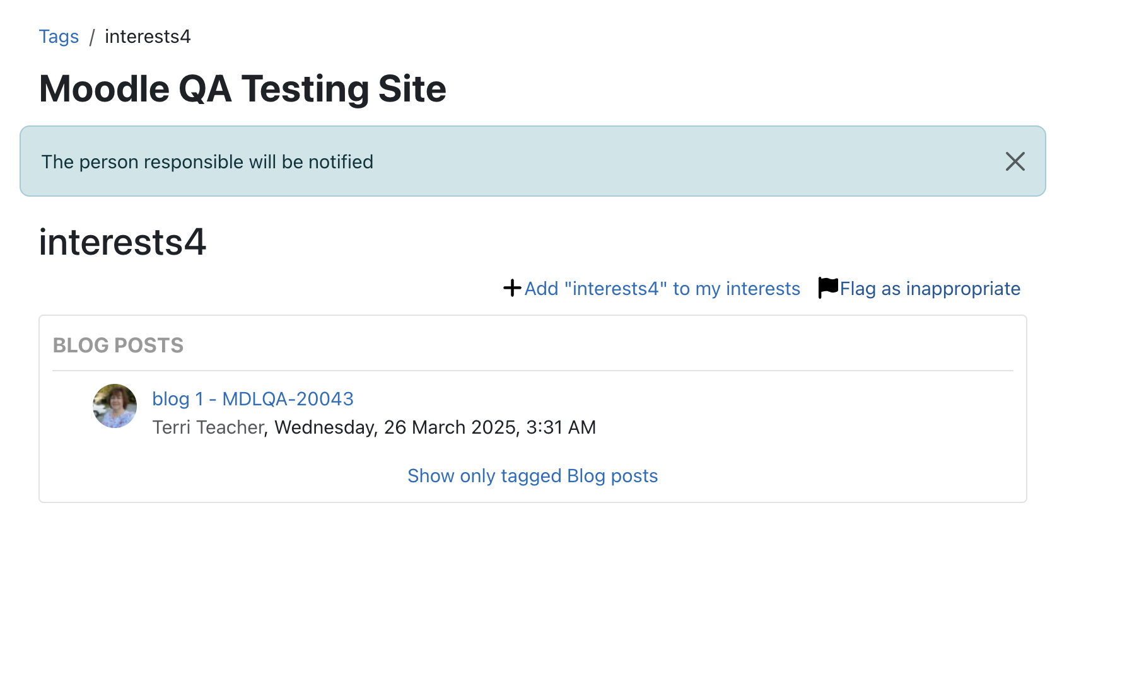
Task: Click the BLOG POSTS section title
Action: coord(118,345)
